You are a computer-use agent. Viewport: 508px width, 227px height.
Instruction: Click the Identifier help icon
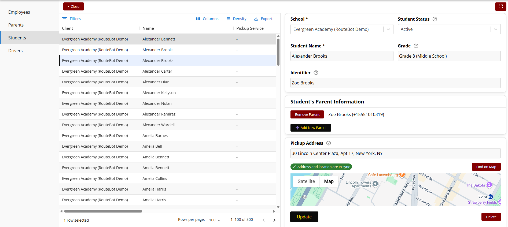pos(316,73)
